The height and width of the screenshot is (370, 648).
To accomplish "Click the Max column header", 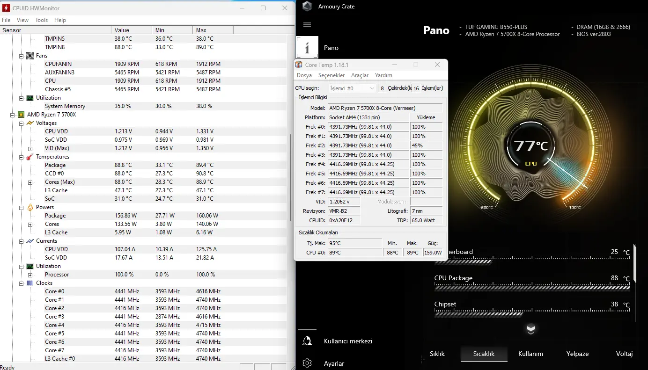I will point(213,30).
